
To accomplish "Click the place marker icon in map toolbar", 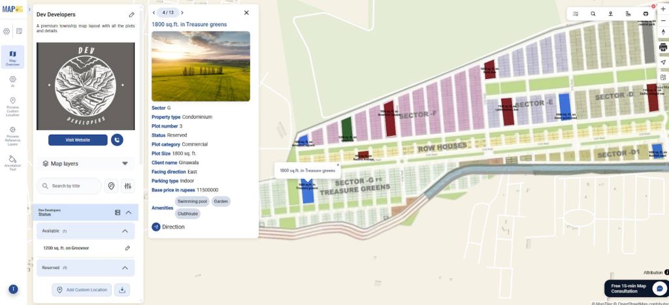I will tap(611, 14).
